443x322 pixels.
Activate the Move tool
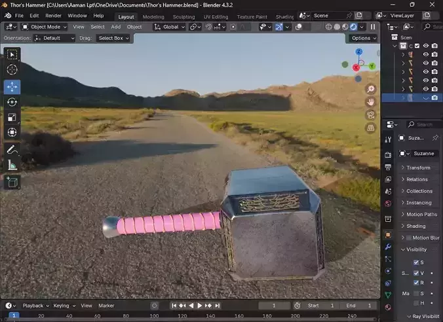tap(12, 87)
